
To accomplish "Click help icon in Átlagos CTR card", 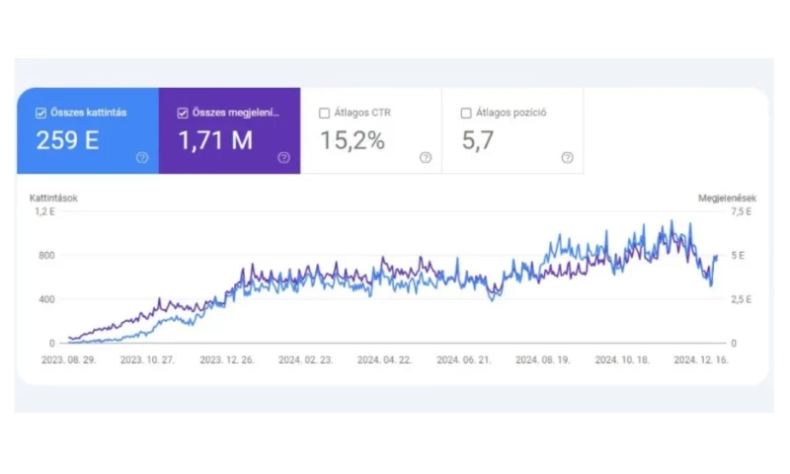I will pos(426,157).
